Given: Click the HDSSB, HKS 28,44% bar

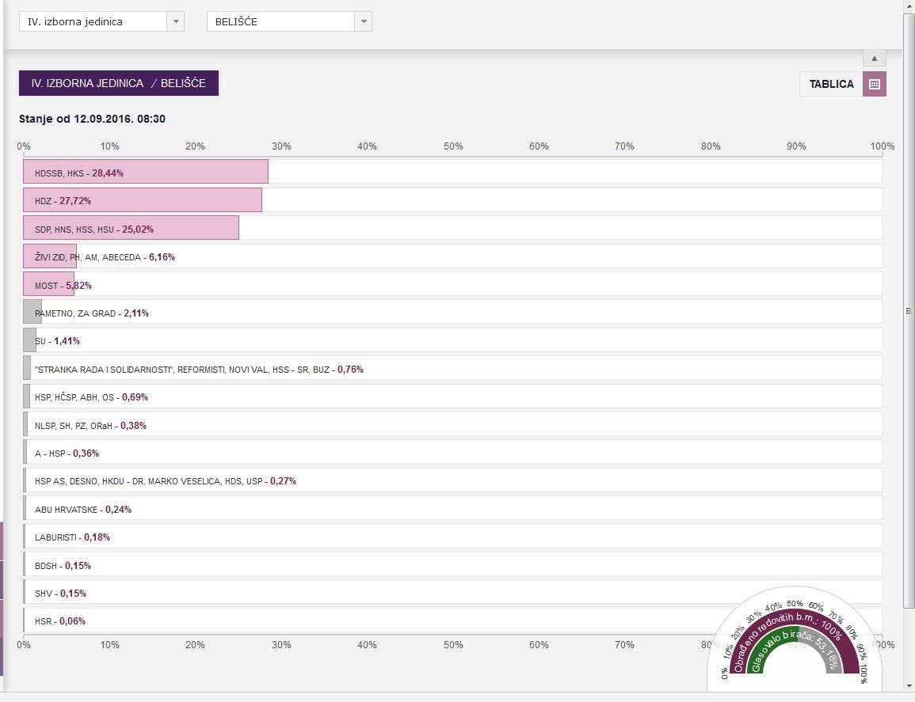Looking at the screenshot, I should tap(146, 172).
